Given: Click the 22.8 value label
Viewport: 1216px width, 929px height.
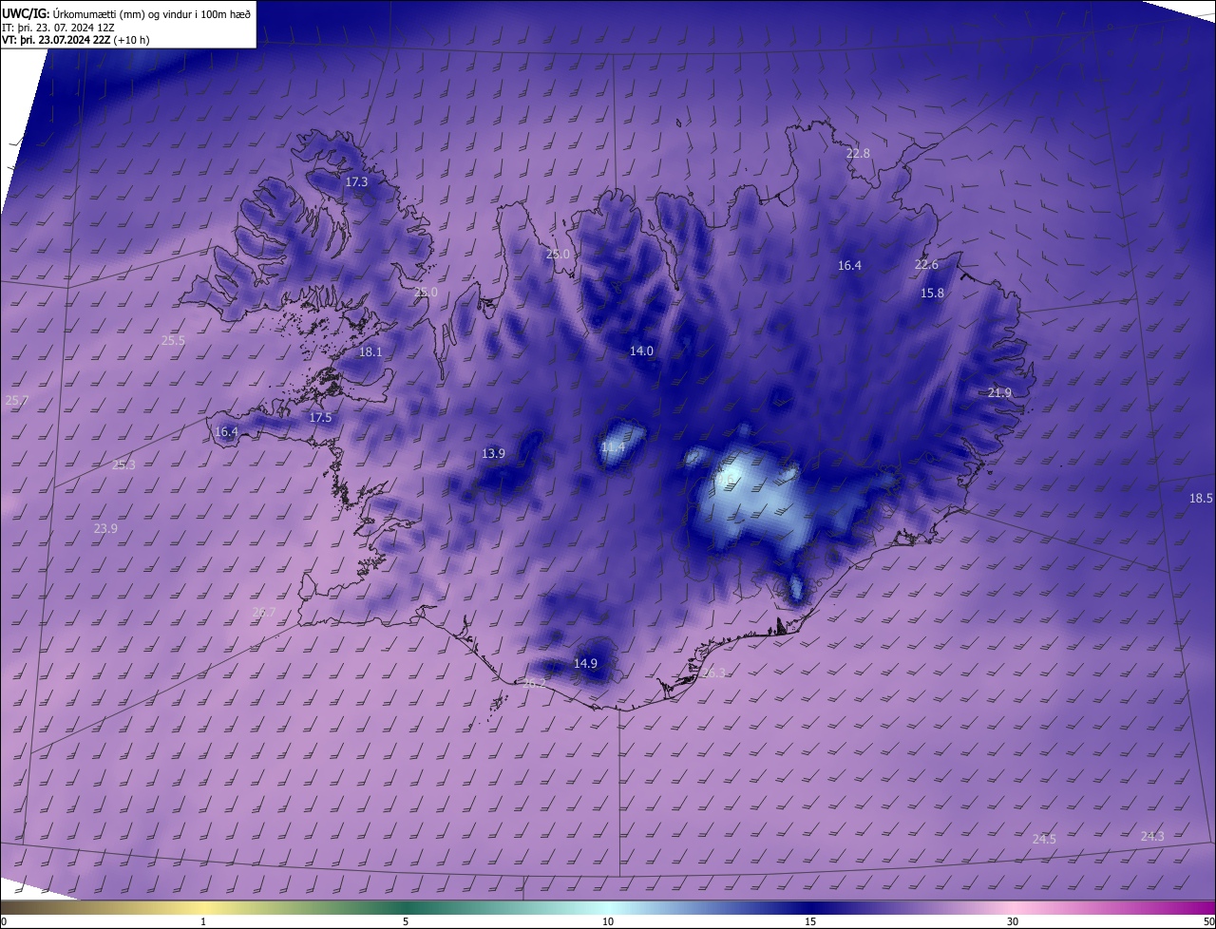Looking at the screenshot, I should point(858,153).
